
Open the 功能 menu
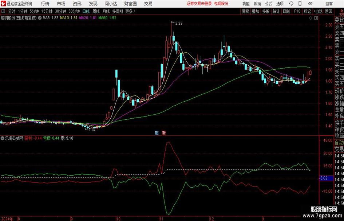(x=246, y=4)
